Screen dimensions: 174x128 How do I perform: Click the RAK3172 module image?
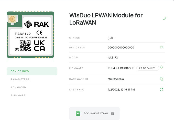coord(30,35)
